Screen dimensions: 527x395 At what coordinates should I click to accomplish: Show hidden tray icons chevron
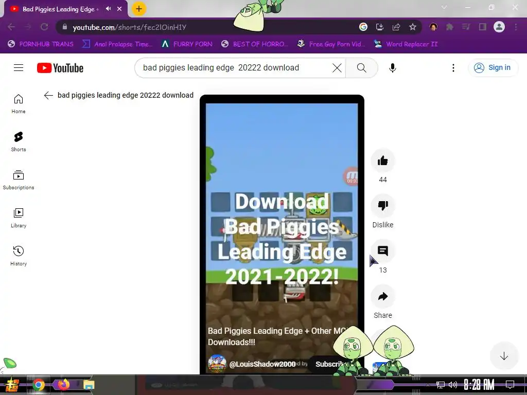428,385
